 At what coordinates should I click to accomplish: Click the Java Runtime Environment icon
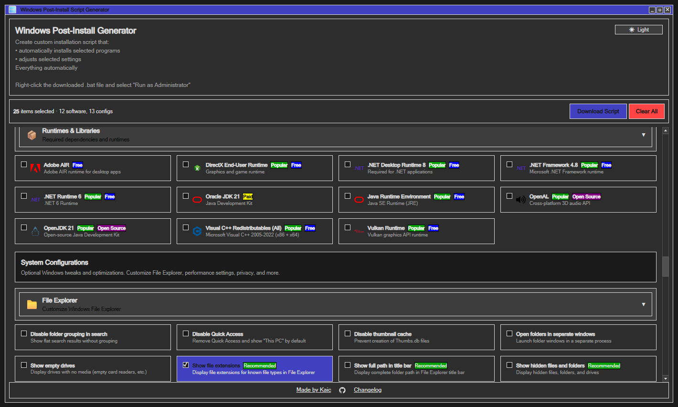tap(359, 199)
